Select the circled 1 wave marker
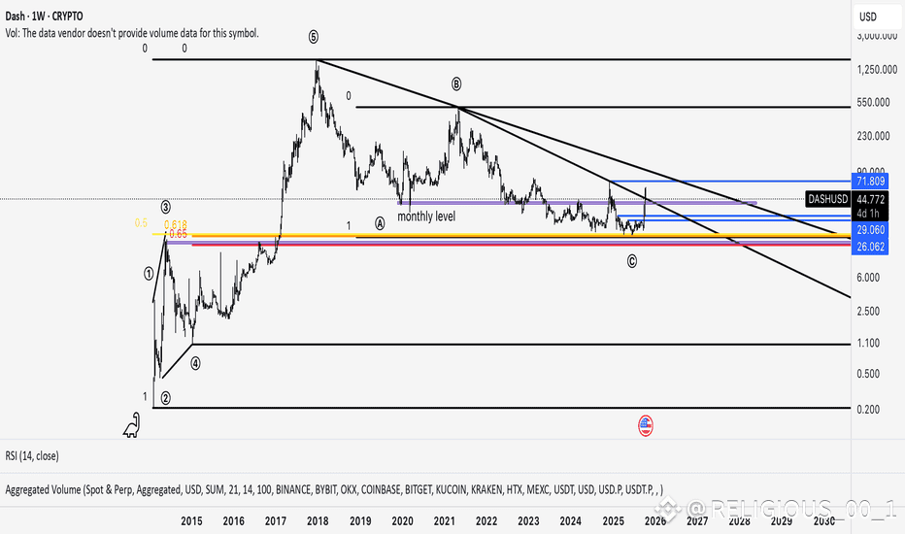 click(x=149, y=274)
